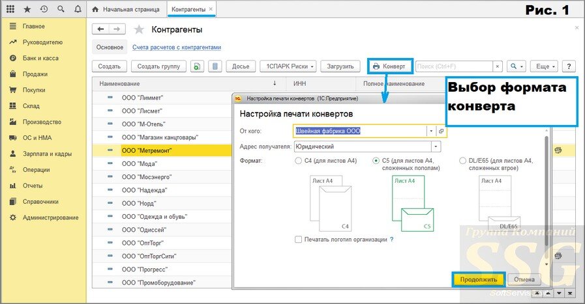Open Счета расчетов с контрагентами link
The height and width of the screenshot is (304, 585).
(x=177, y=48)
